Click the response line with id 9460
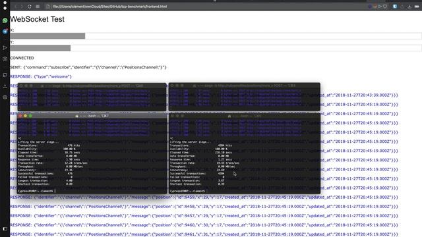Image resolution: width=422 pixels, height=237 pixels. [204, 225]
